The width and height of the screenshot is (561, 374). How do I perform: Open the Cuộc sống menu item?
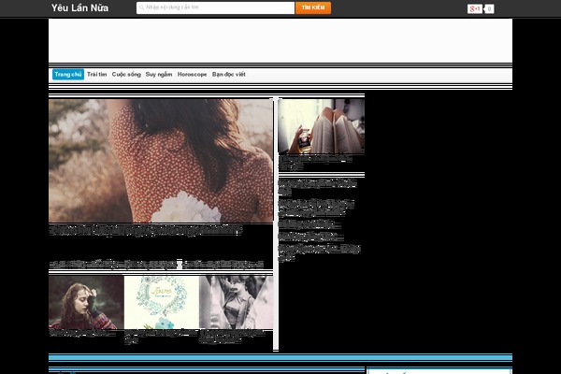pos(126,75)
